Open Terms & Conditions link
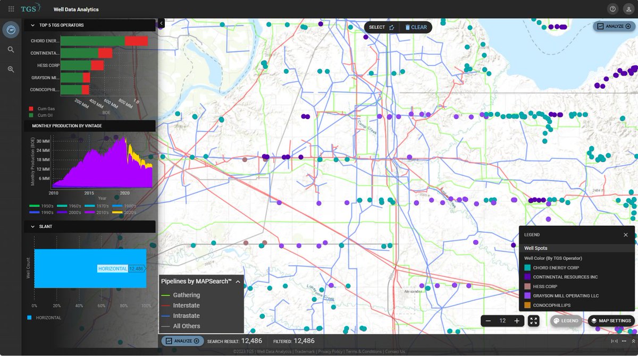 coord(364,352)
